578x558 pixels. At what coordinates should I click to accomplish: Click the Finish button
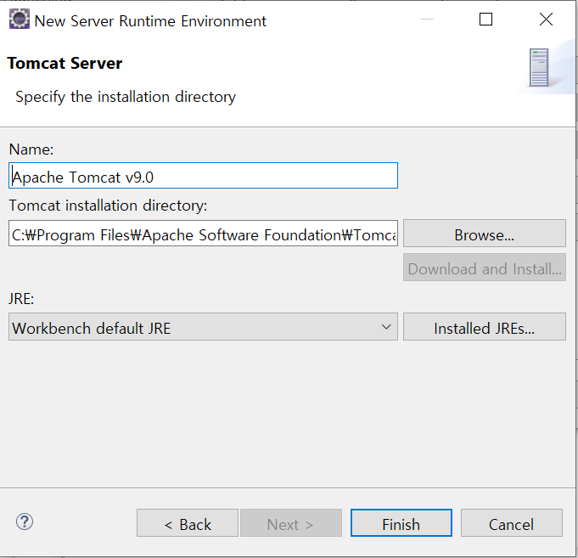tap(401, 523)
